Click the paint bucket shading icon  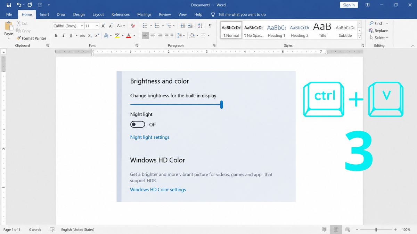tap(191, 35)
